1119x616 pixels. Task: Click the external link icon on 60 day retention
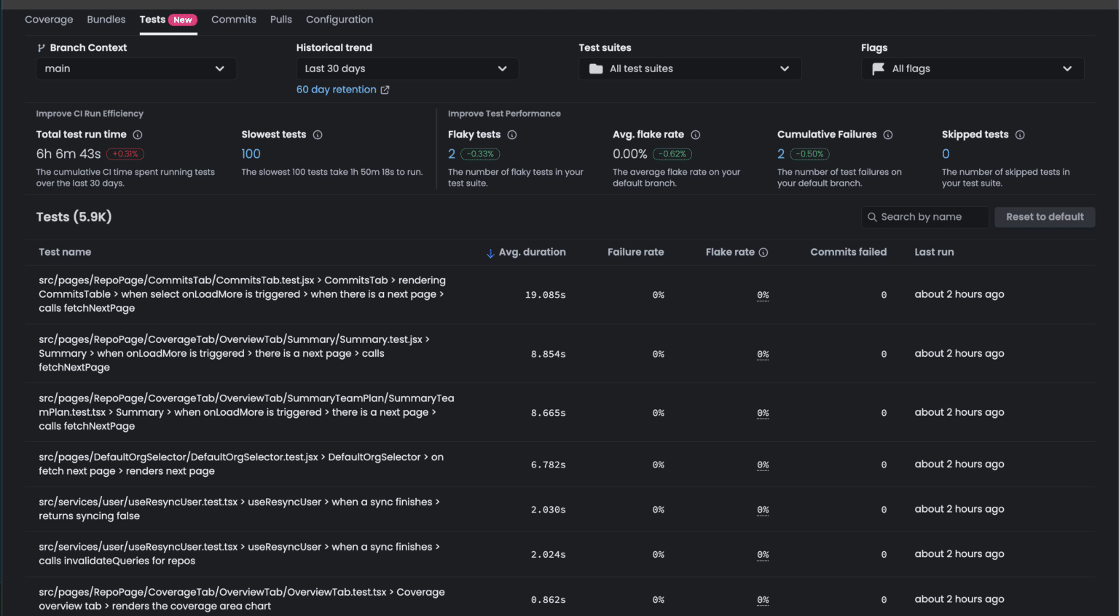385,89
